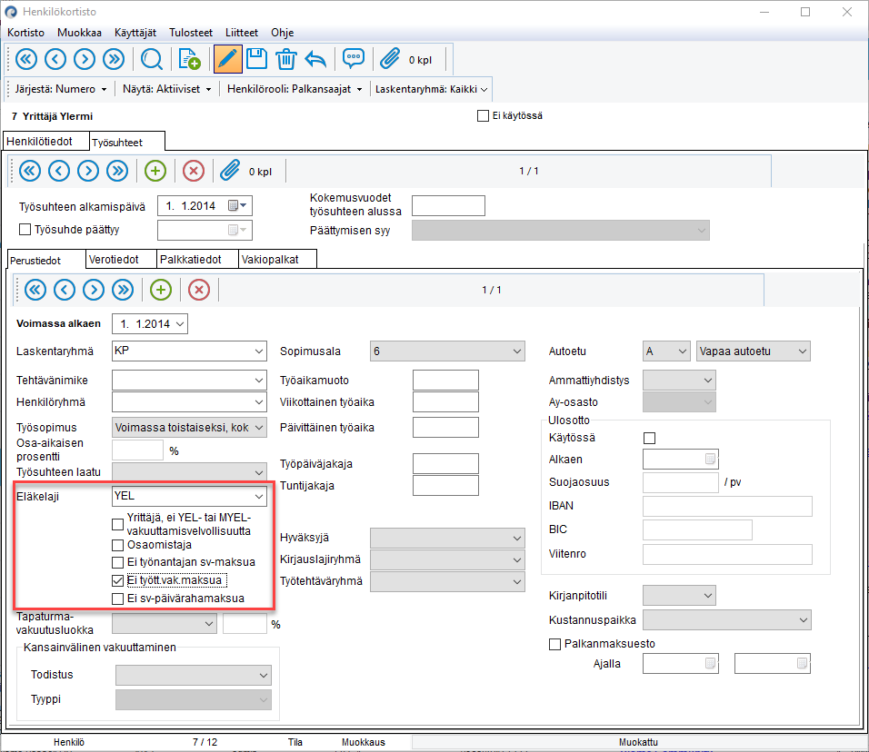The width and height of the screenshot is (869, 752).
Task: Open the Tulosteet menu
Action: [x=190, y=32]
